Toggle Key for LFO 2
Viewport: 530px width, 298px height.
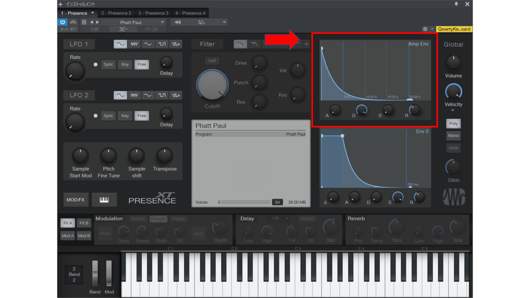125,116
